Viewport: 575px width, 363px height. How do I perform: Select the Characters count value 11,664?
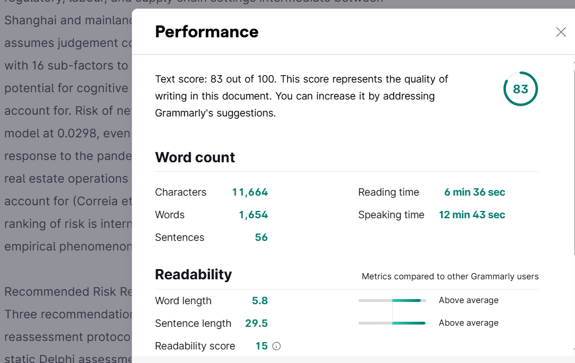250,192
